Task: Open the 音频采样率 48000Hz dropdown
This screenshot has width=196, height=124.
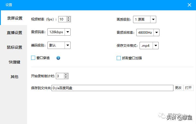Action: [x=148, y=32]
